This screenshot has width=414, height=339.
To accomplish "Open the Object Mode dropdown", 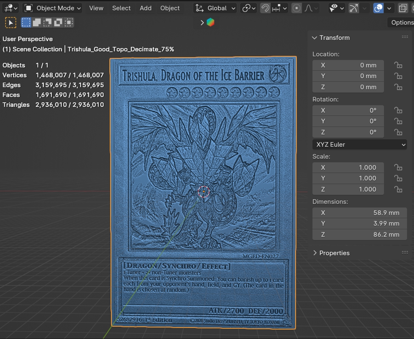I will [53, 8].
